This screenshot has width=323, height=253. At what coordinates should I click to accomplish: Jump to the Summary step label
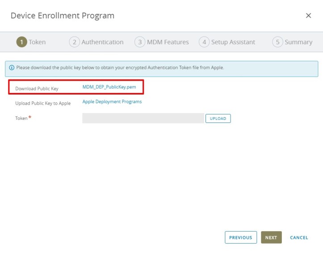pyautogui.click(x=298, y=42)
